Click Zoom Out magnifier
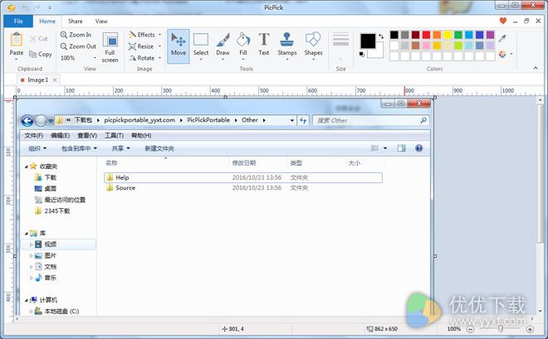Screen dimensions: 548x339 click(78, 46)
